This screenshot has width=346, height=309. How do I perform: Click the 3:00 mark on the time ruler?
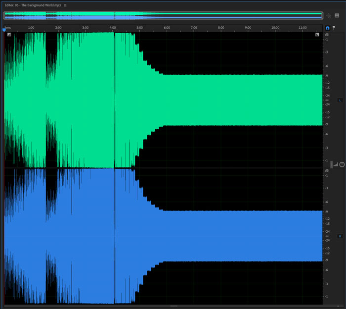click(86, 28)
